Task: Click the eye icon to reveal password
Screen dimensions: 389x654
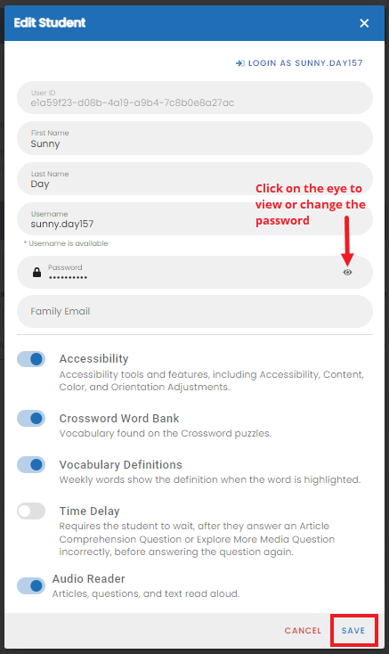Action: pyautogui.click(x=347, y=273)
